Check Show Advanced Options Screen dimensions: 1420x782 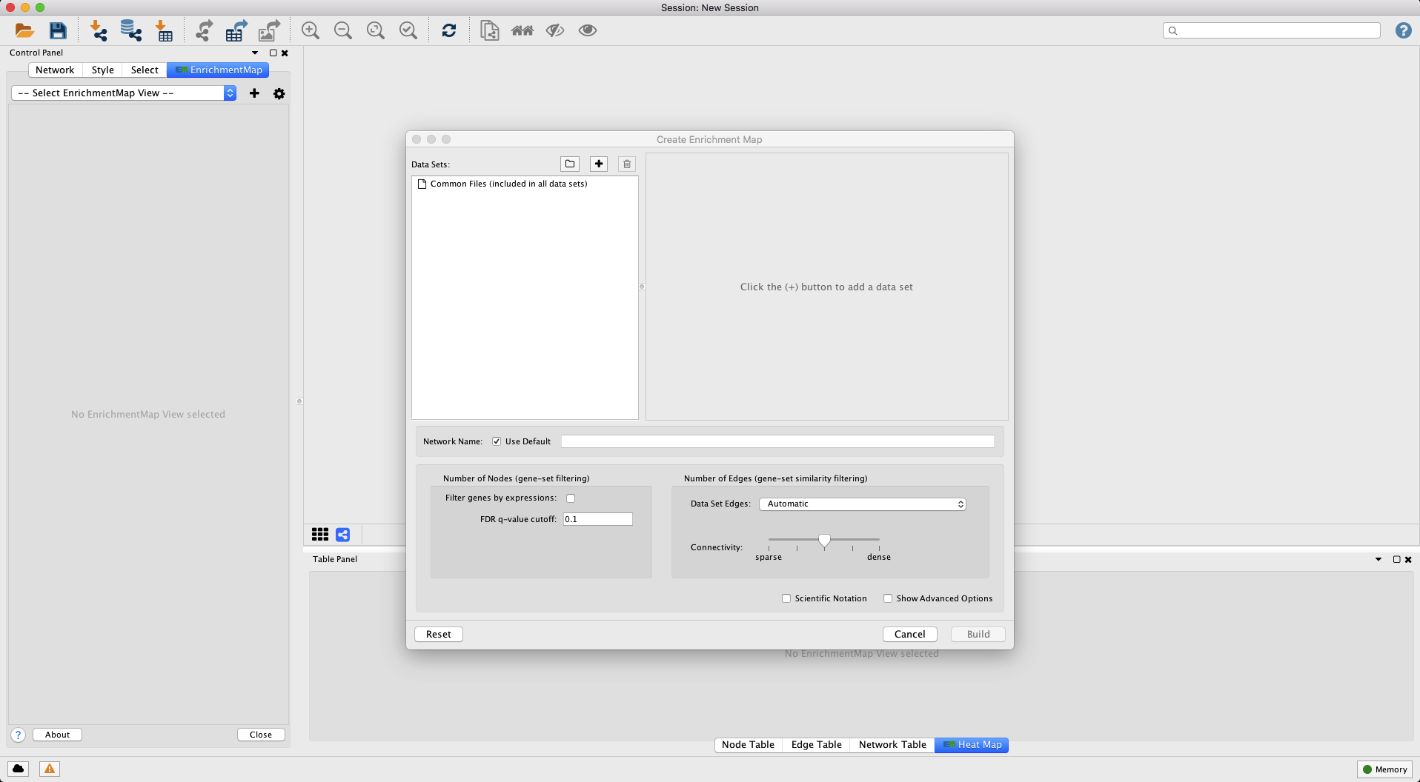coord(888,598)
